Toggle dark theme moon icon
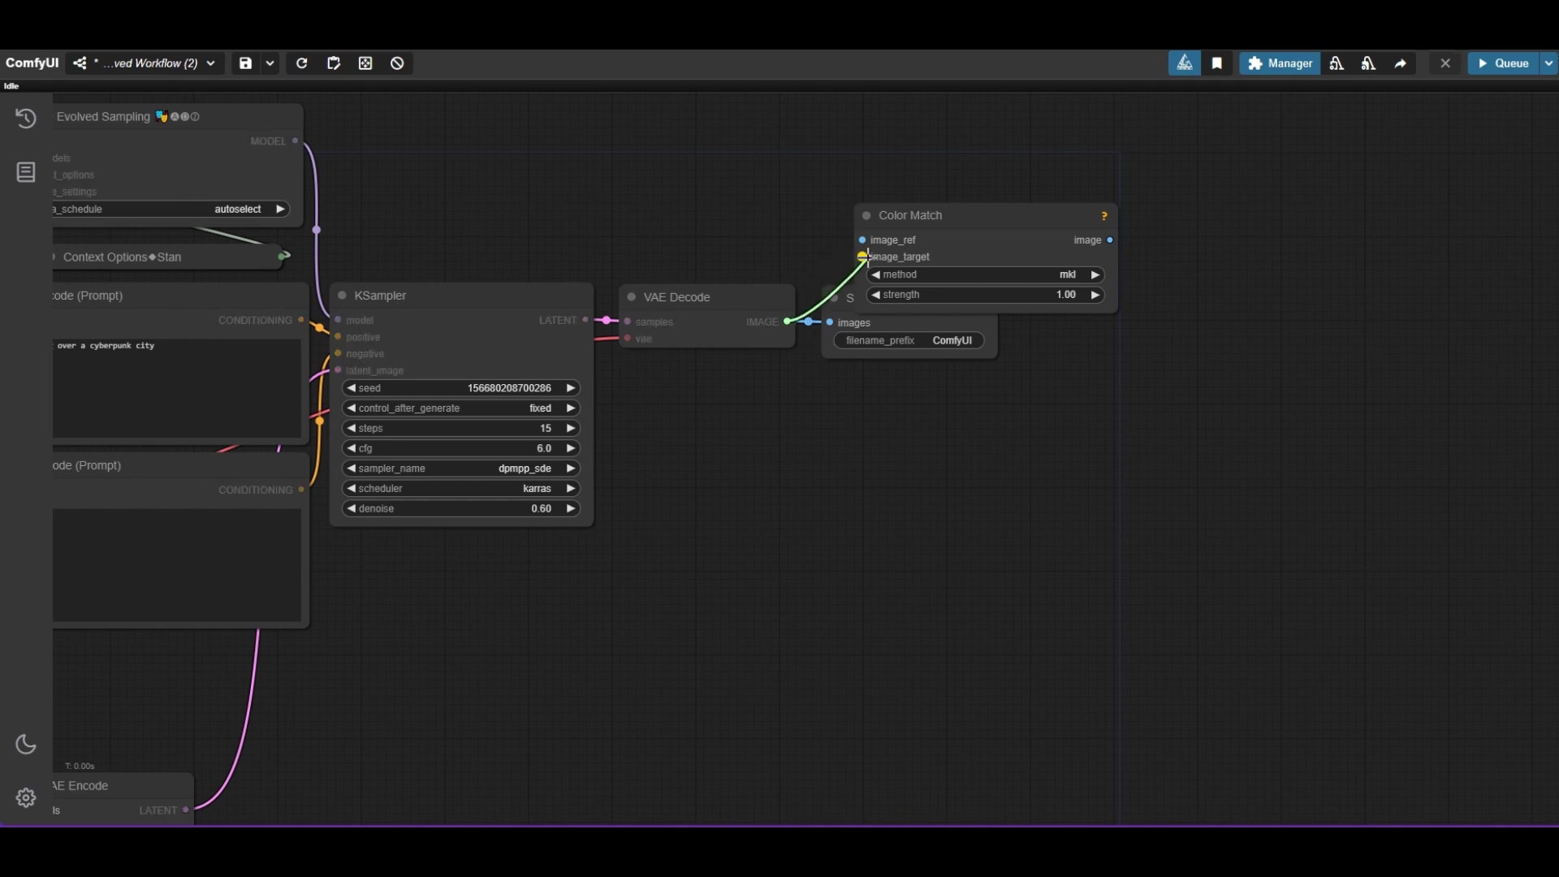This screenshot has width=1559, height=877. click(26, 745)
